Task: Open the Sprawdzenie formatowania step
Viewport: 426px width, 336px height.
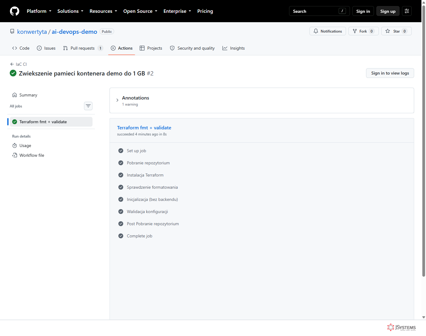Action: (x=152, y=187)
